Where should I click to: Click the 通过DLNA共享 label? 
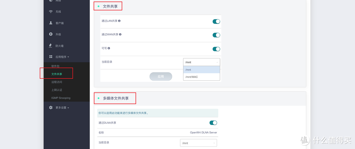point(107,123)
